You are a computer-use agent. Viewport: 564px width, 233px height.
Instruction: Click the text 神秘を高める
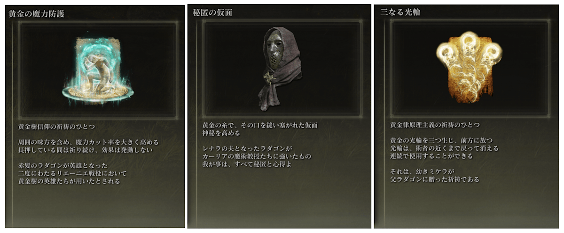221,133
